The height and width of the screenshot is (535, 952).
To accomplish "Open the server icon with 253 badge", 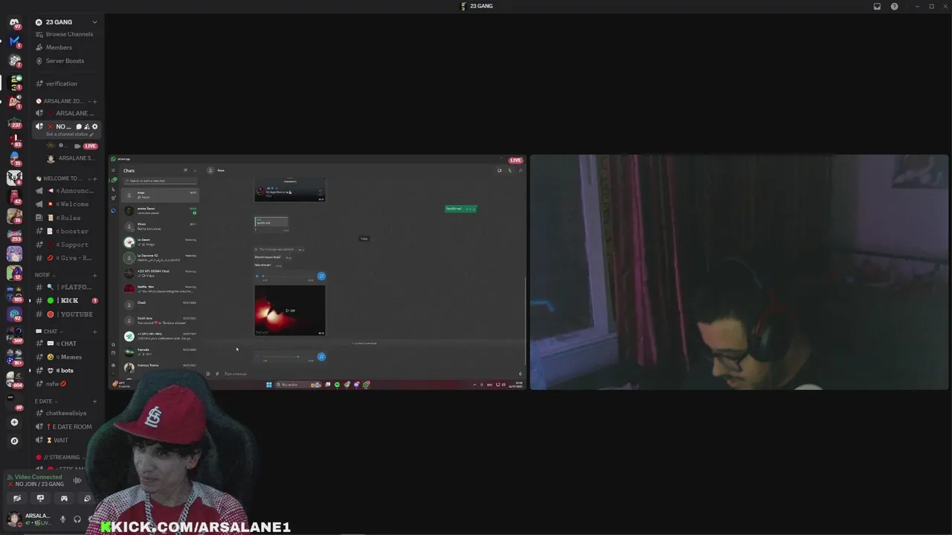I will (14, 236).
